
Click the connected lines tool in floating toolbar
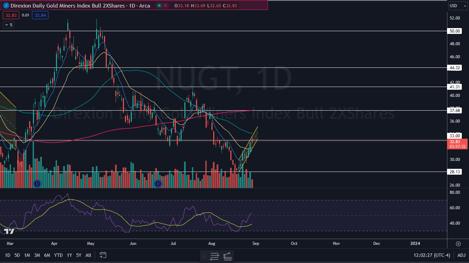[227, 256]
